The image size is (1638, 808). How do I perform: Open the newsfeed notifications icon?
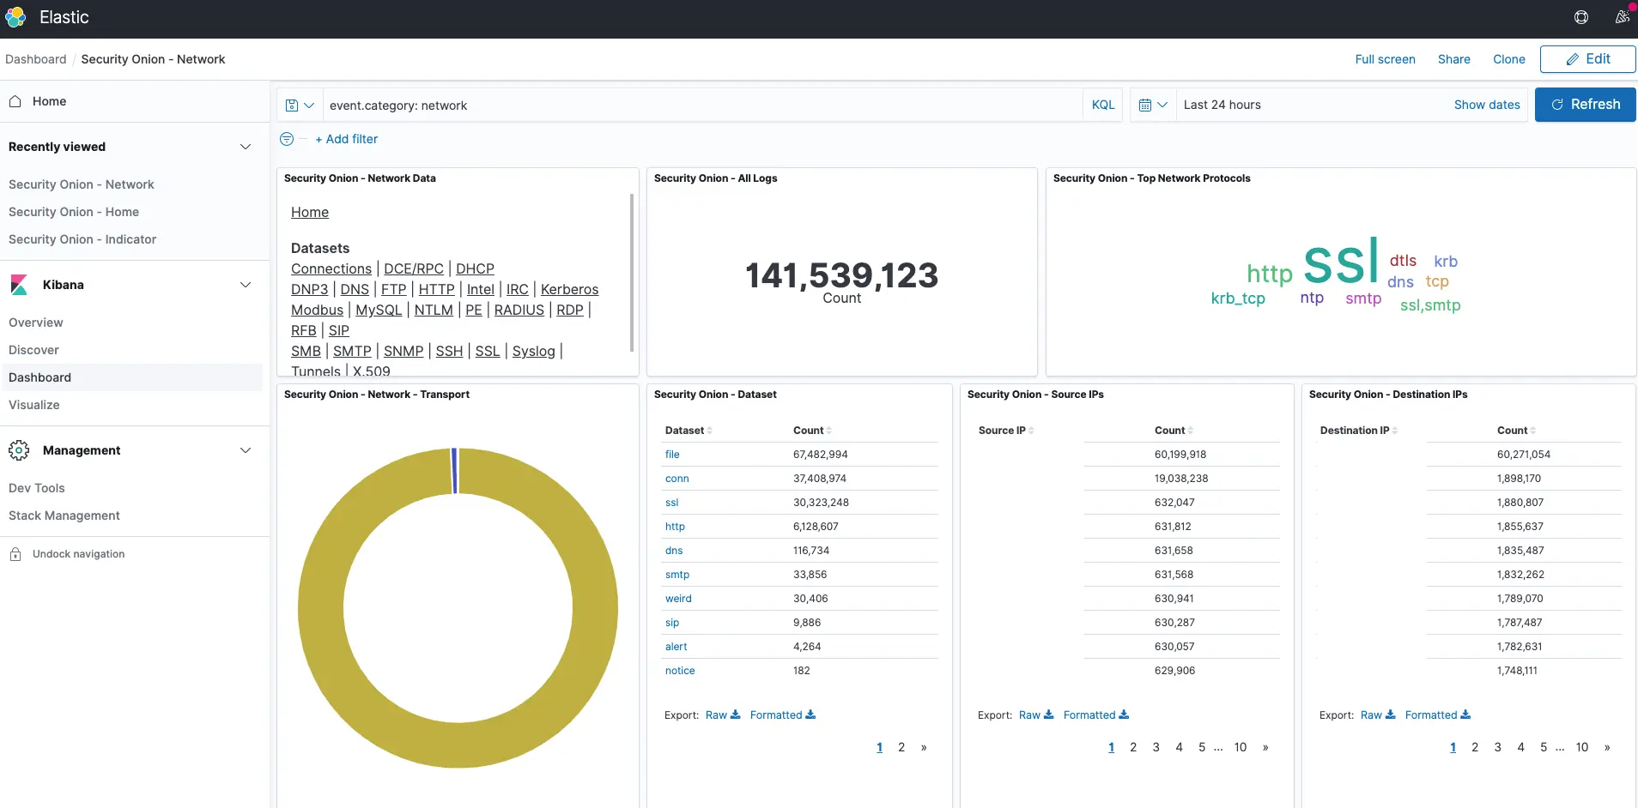tap(1622, 17)
